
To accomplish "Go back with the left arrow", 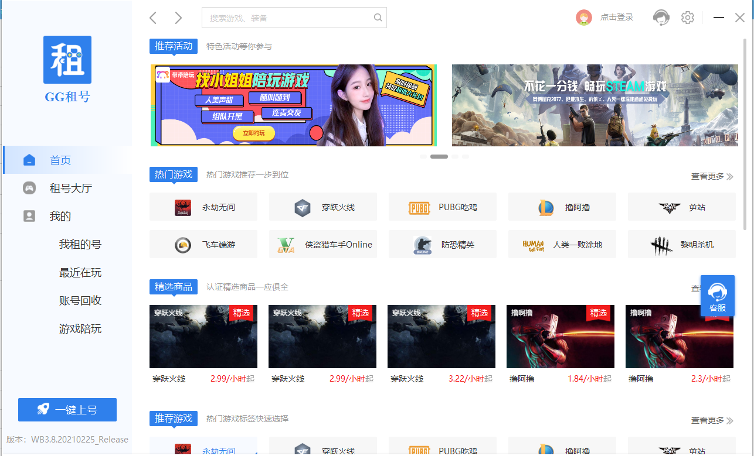I will point(153,18).
